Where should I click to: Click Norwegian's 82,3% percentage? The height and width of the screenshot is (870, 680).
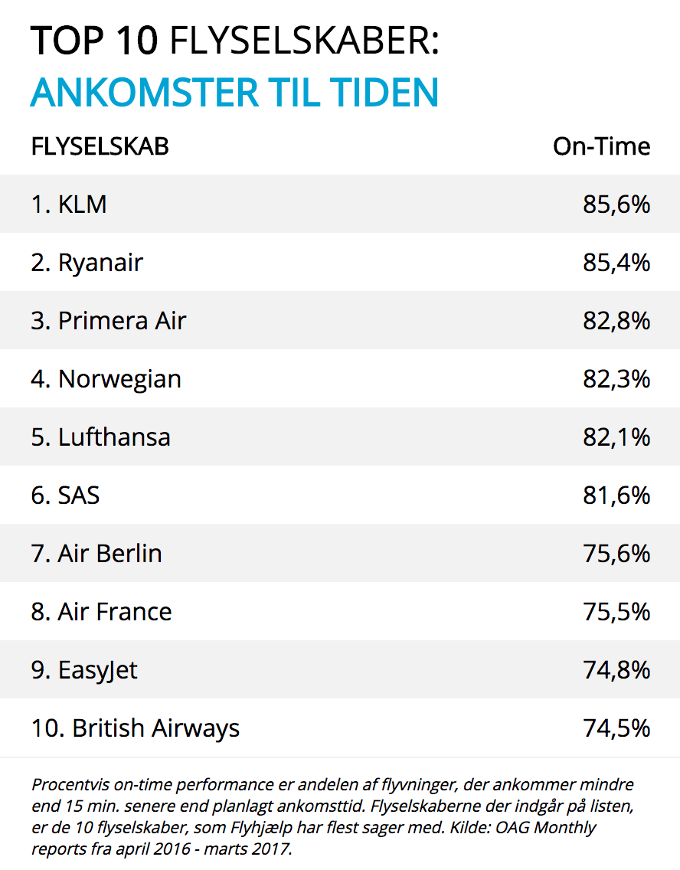coord(616,379)
